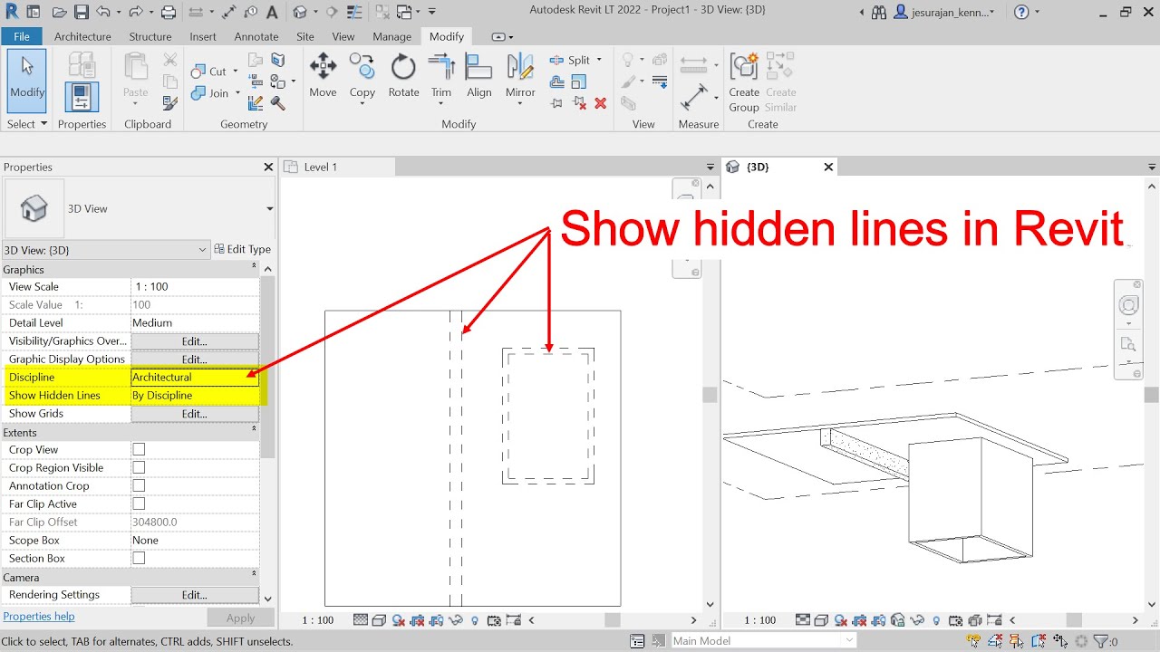Click the Properties palette icon in ribbon

point(82,97)
